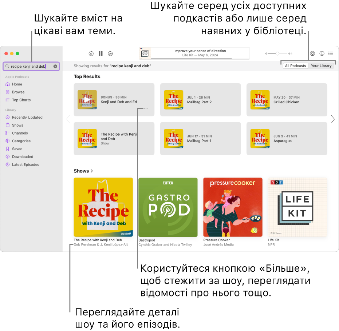Open the Gastropod show artwork
The width and height of the screenshot is (339, 331).
[x=168, y=207]
